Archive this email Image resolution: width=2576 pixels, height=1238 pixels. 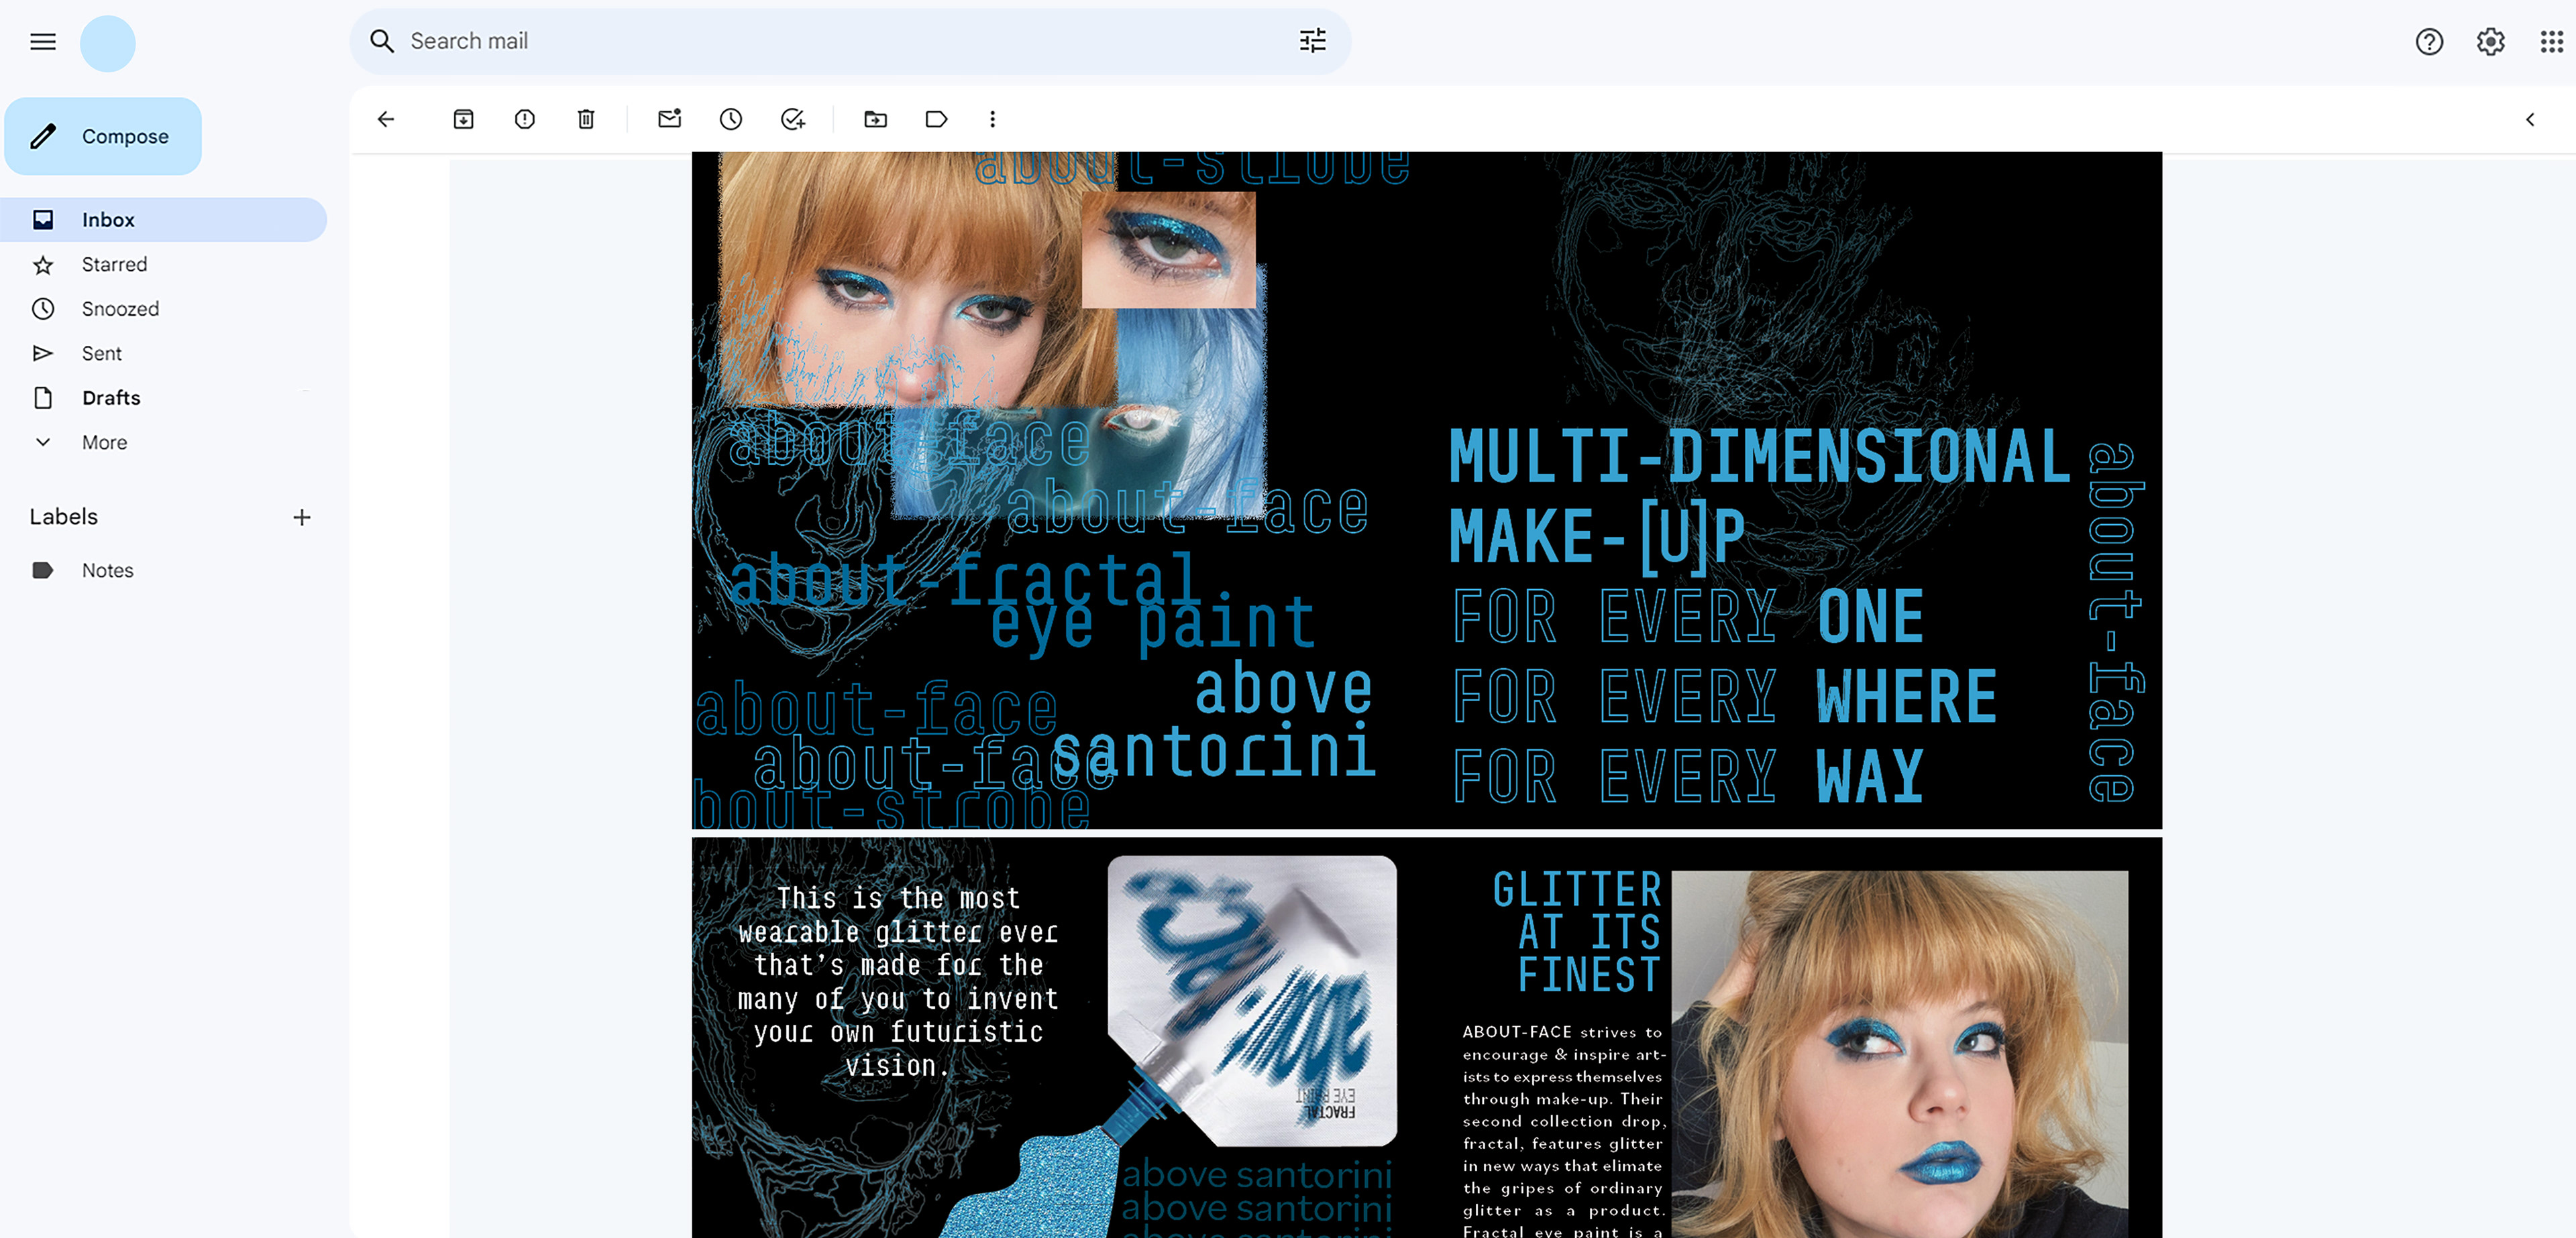pos(463,120)
